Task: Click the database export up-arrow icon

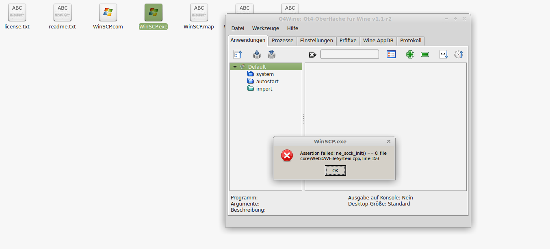Action: click(x=257, y=54)
